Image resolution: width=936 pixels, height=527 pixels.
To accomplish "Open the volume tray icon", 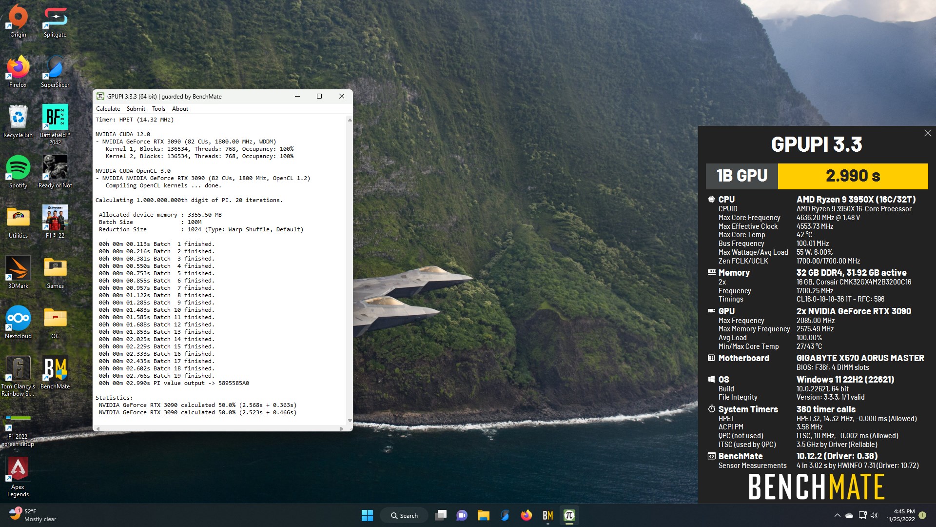I will click(874, 515).
